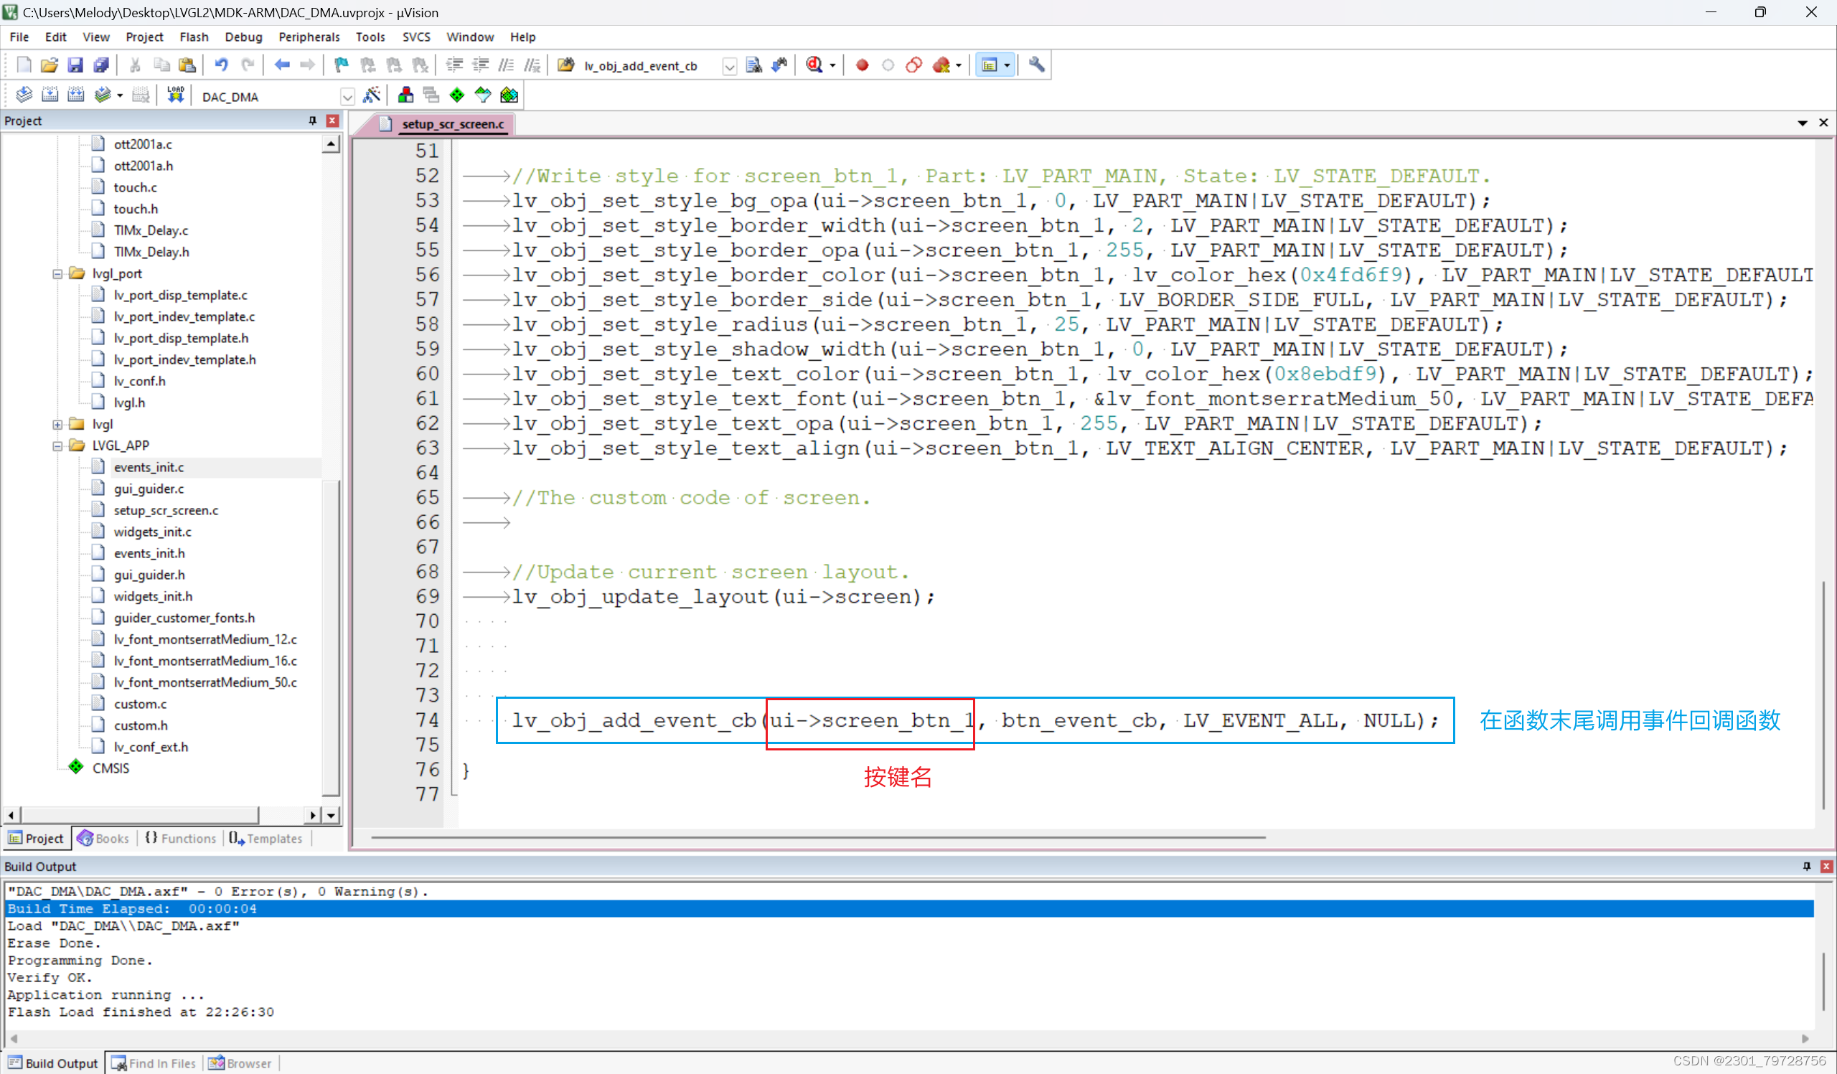
Task: Insert a breakpoint at current line
Action: pyautogui.click(x=862, y=65)
